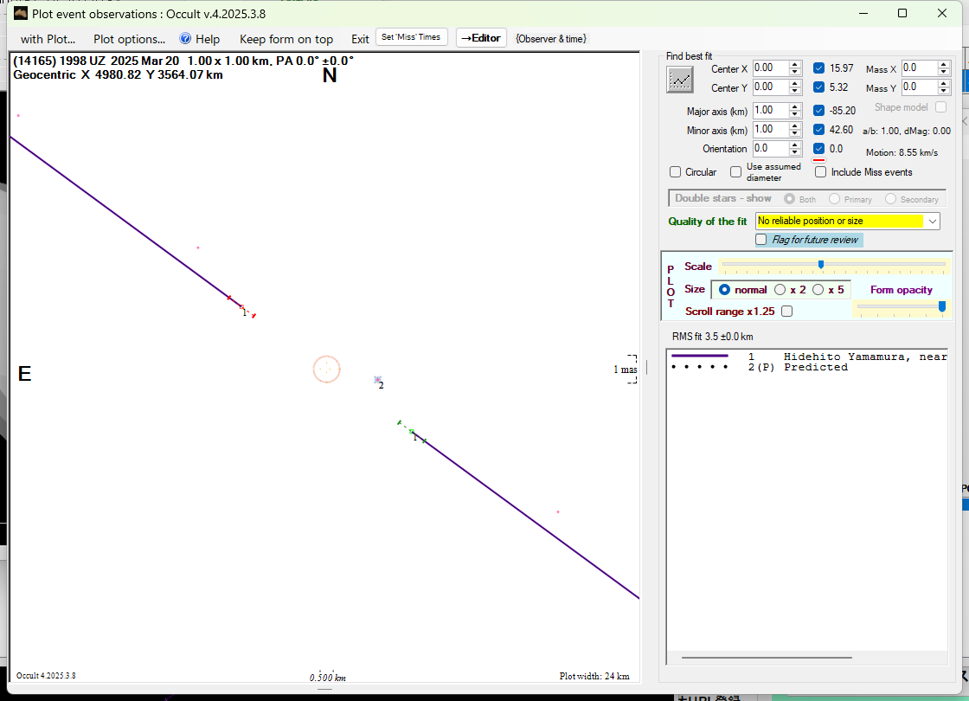Click the red event marker on upper chord

[241, 307]
